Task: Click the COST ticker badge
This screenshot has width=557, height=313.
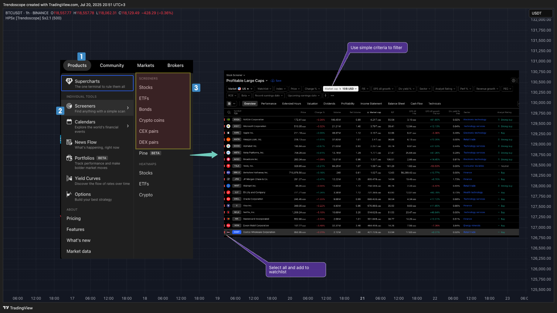Action: point(237,232)
